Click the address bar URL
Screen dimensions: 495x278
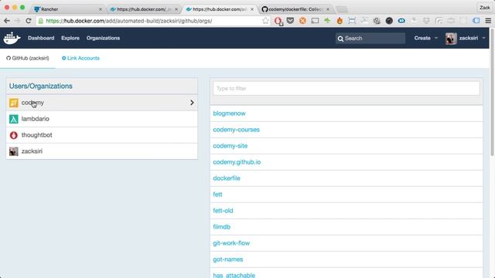tap(129, 21)
